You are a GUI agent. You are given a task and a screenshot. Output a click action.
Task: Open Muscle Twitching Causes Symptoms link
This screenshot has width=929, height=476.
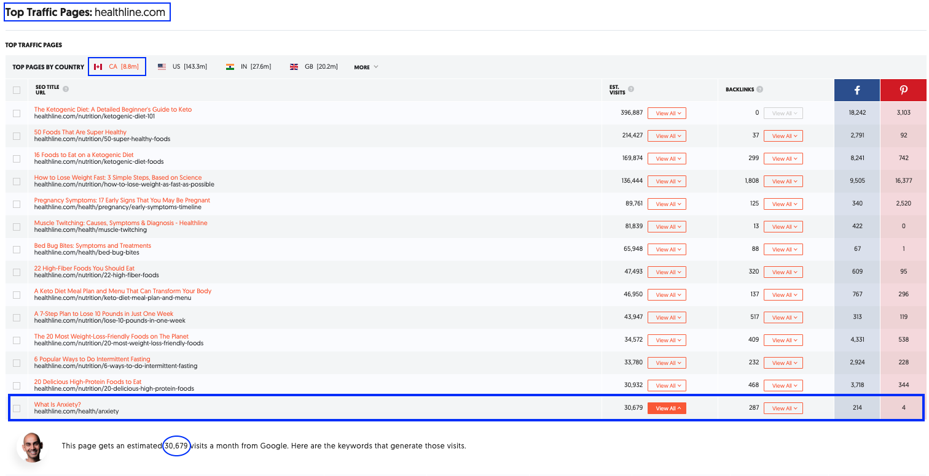click(121, 223)
